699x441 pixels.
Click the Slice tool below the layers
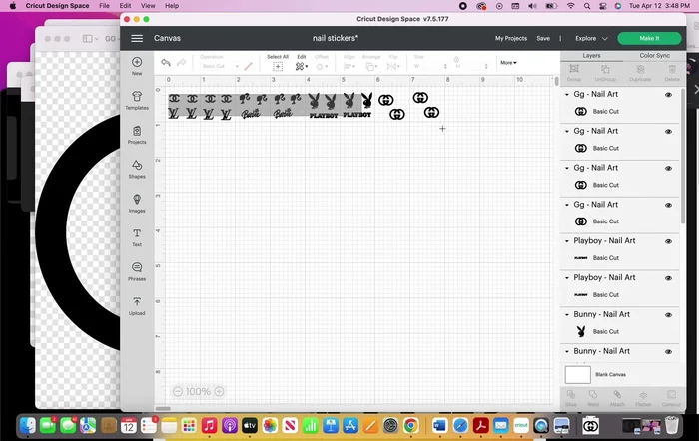[x=571, y=398]
